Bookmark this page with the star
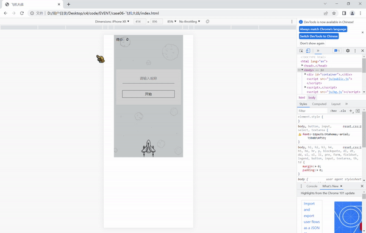366x233 pixels. tap(334, 13)
